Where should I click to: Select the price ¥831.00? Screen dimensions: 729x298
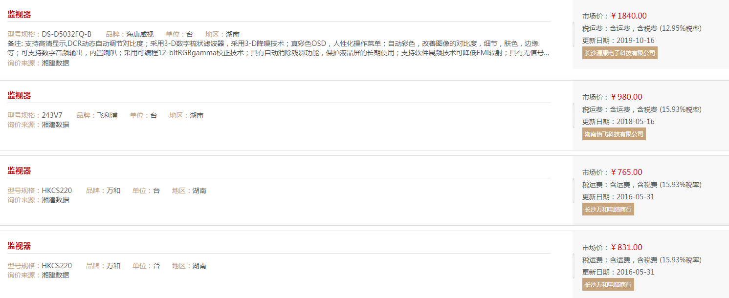click(x=627, y=247)
